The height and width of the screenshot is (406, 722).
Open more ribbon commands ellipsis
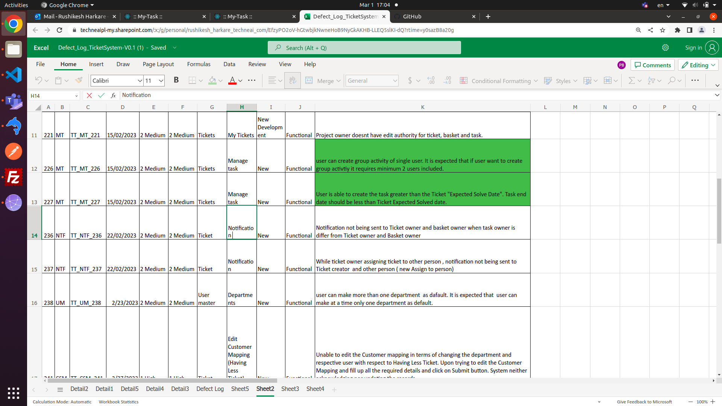click(695, 80)
